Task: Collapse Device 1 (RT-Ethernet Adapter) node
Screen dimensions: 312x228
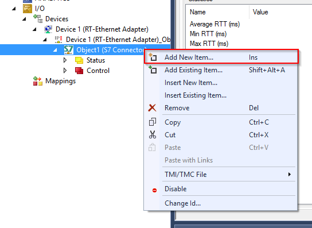Action: pos(34,29)
